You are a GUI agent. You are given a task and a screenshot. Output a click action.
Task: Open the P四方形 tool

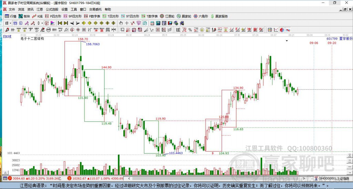click(x=53, y=16)
